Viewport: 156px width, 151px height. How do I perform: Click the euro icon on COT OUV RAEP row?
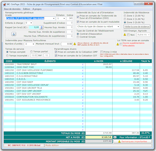[83, 82]
